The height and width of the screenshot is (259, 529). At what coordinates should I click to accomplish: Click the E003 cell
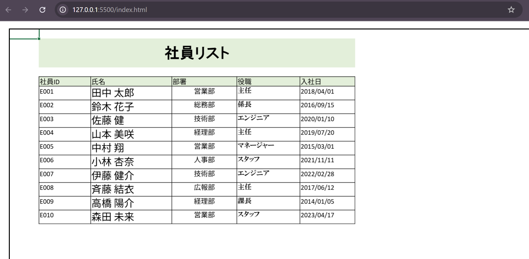click(65, 121)
